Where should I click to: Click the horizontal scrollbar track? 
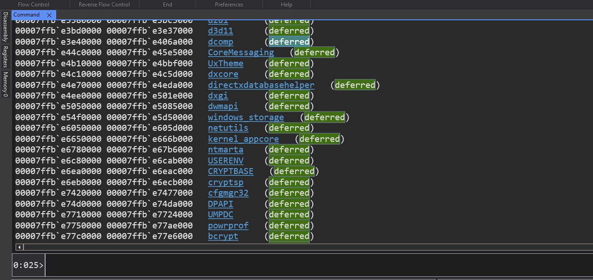(304, 247)
